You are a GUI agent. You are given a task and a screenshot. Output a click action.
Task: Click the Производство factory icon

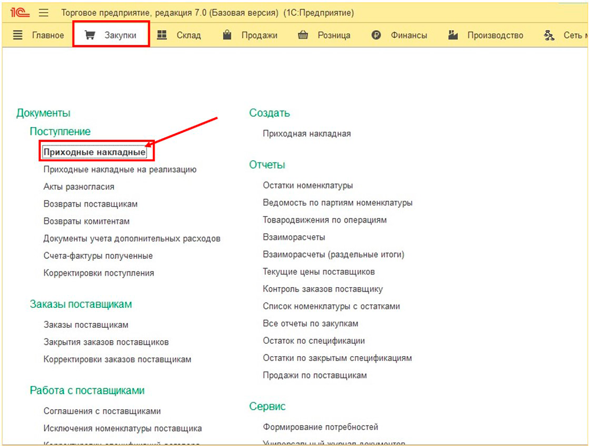pyautogui.click(x=453, y=35)
